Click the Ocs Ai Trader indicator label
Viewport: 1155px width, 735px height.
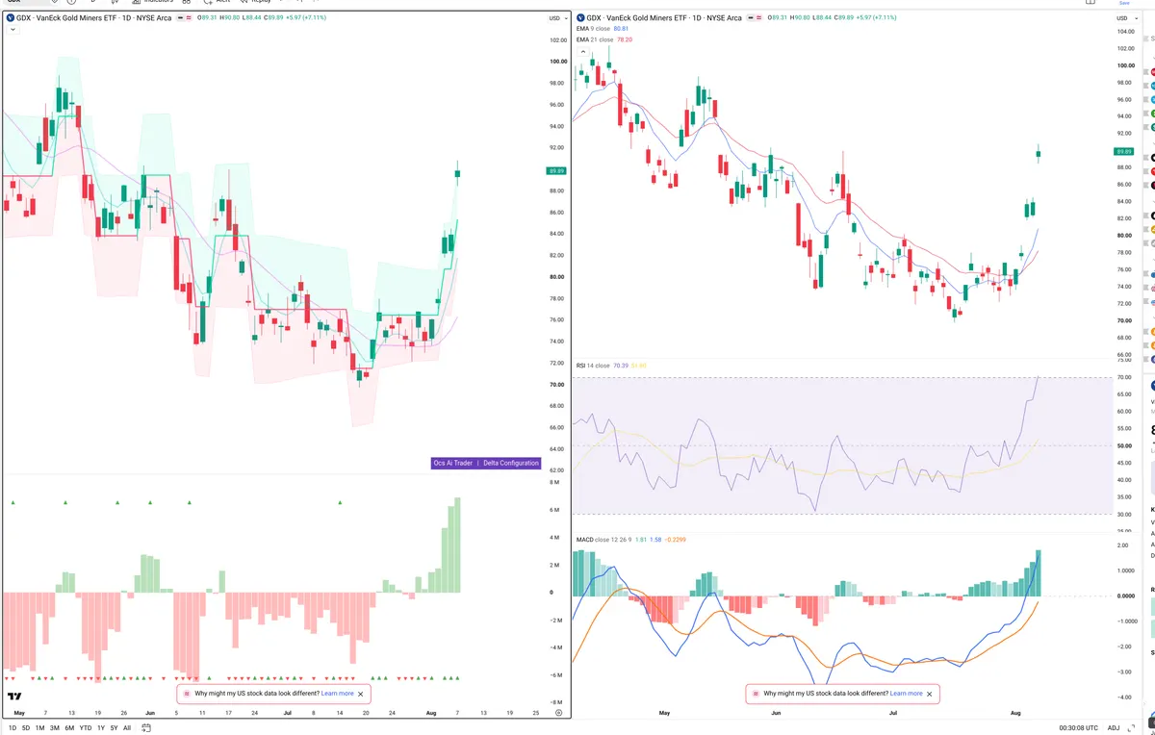pyautogui.click(x=453, y=463)
